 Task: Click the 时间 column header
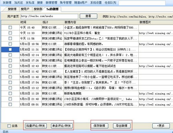coord(30,22)
